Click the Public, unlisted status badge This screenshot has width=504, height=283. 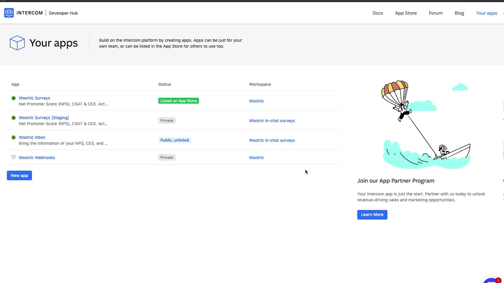174,140
